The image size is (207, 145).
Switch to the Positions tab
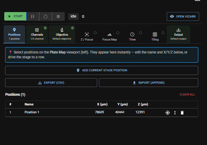coord(15,34)
